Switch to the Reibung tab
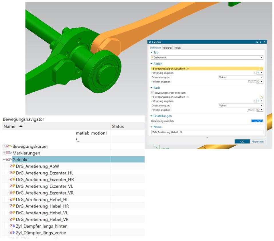Viewport: 274px width, 241px height. (x=167, y=48)
